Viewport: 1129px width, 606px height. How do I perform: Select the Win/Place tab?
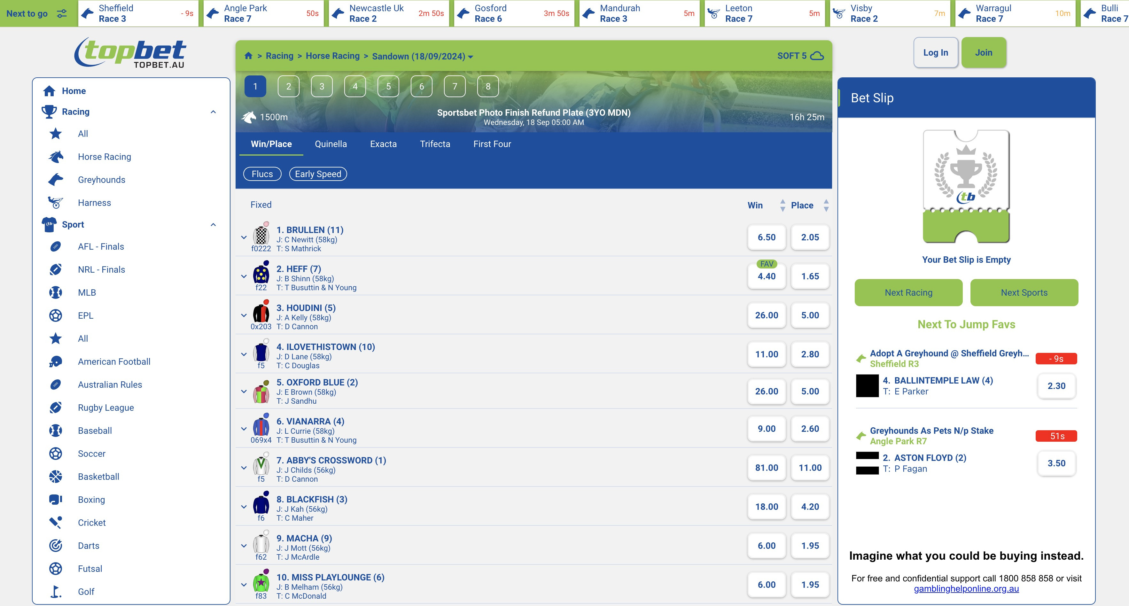(271, 144)
